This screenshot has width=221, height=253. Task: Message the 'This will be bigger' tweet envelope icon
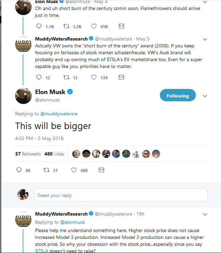(x=101, y=170)
